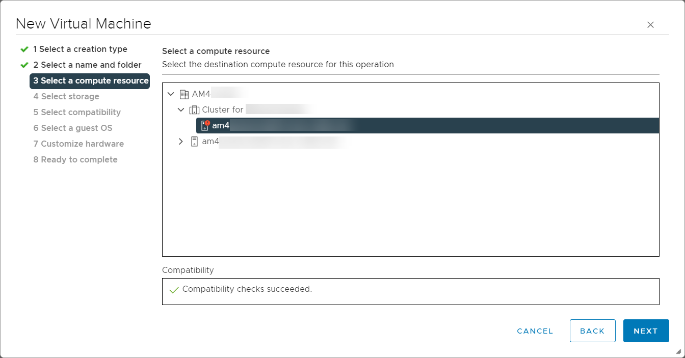
Task: Click step 8 Ready to complete
Action: 75,160
